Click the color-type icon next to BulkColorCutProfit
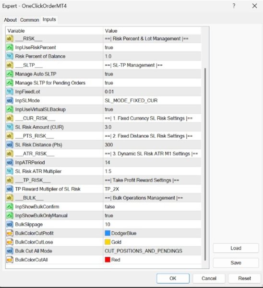Image resolution: width=263 pixels, height=288 pixels. 10,233
